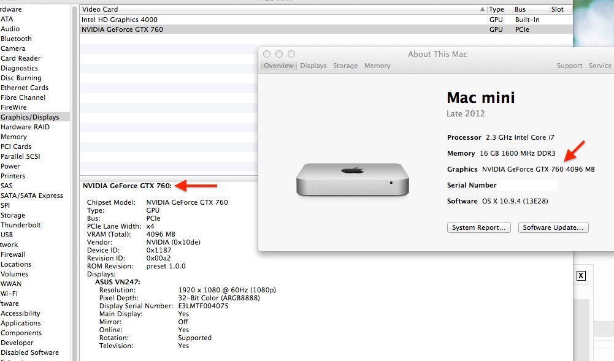Open Firewall under Network
614x361 pixels.
[x=13, y=254]
